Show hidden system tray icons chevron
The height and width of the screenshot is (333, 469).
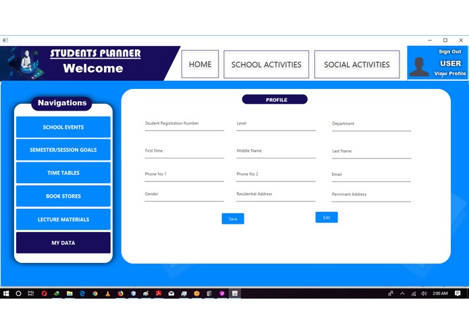coord(402,294)
